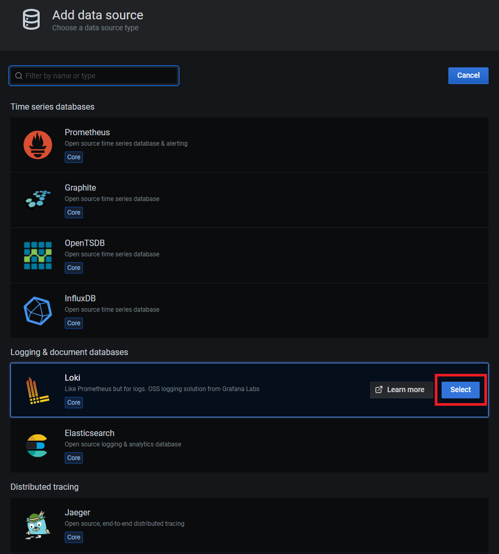Click the search magnifier icon in filter box

(19, 76)
